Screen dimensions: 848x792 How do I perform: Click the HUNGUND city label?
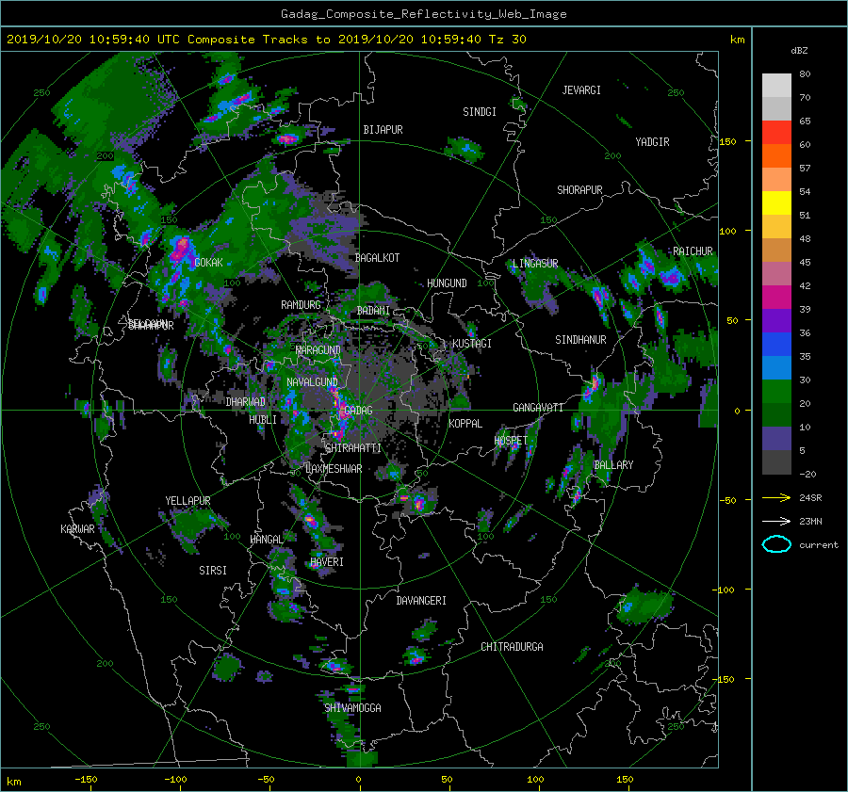click(447, 283)
